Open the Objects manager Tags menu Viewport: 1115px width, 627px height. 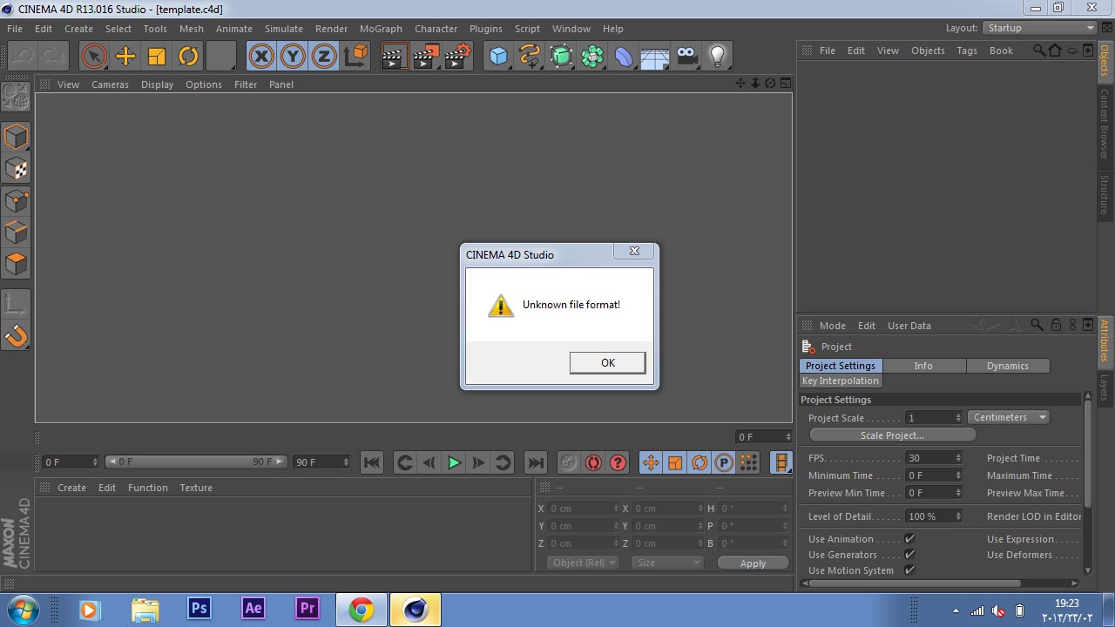click(967, 51)
